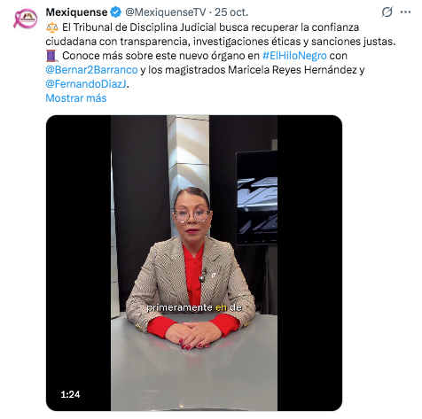Click the blue verified badge
Viewport: 422px width, 419px height.
115,12
